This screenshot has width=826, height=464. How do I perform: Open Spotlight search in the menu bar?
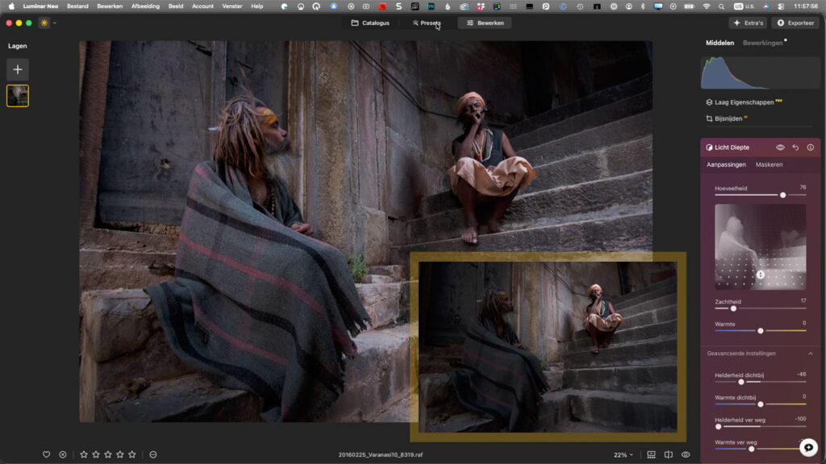[x=721, y=6]
